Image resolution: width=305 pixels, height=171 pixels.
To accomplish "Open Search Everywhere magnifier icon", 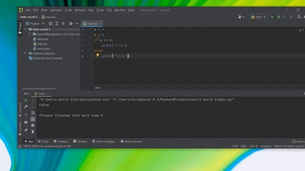I will [x=299, y=17].
